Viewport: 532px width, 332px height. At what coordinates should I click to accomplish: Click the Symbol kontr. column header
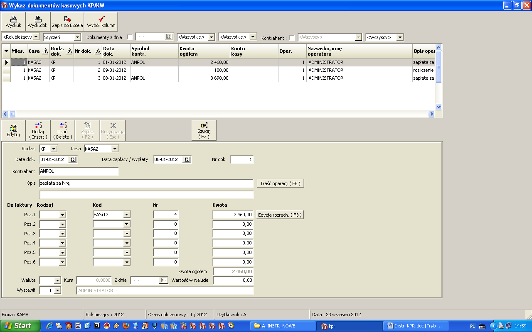[154, 51]
